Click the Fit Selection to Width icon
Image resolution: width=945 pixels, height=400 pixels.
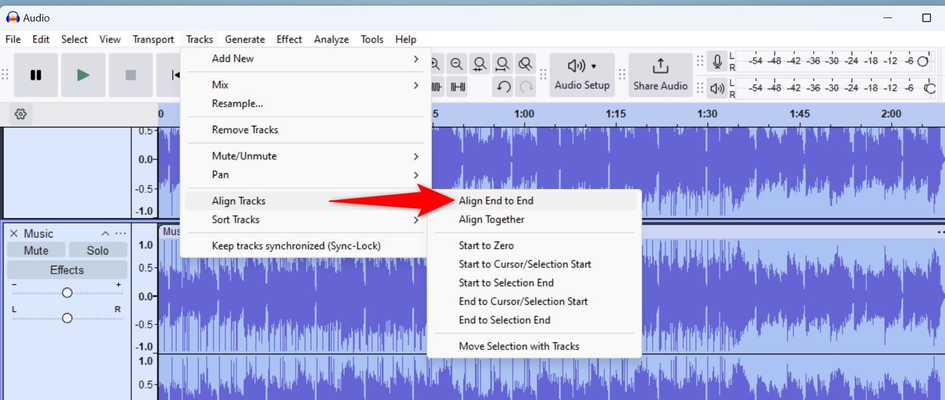(479, 64)
